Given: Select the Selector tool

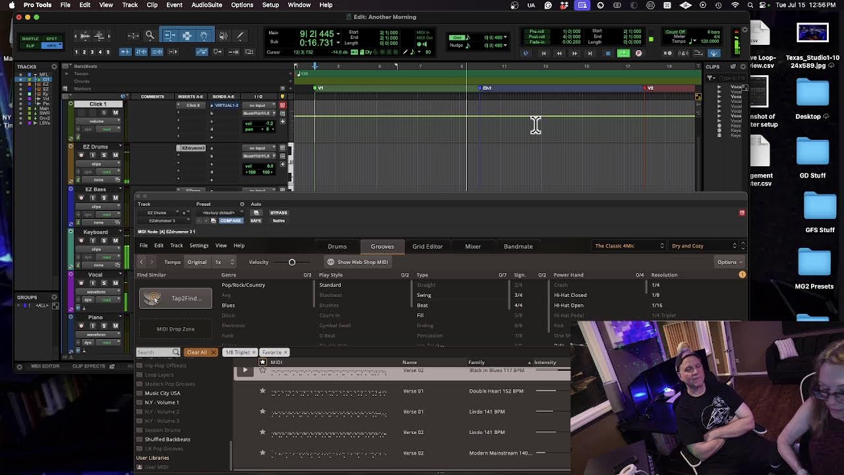Looking at the screenshot, I should point(187,36).
